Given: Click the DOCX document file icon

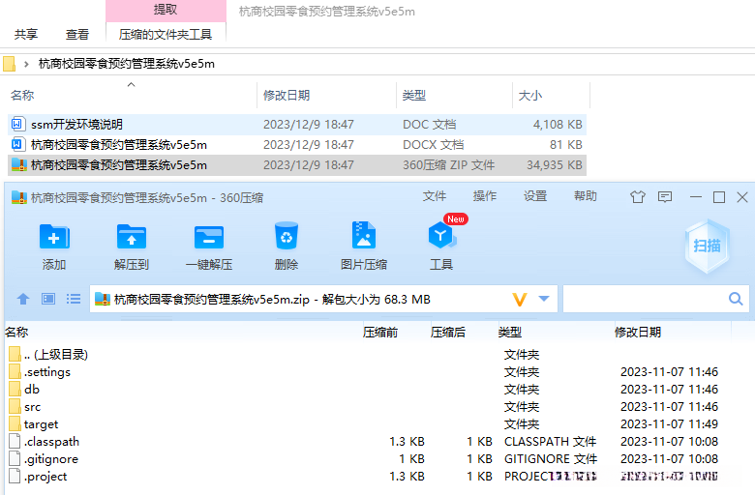Looking at the screenshot, I should tap(16, 144).
